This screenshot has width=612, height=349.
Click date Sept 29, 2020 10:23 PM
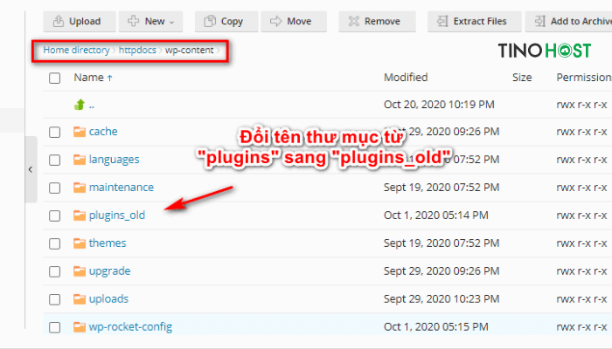click(x=442, y=299)
